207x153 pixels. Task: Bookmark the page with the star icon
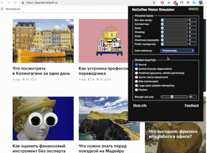[x=154, y=2]
